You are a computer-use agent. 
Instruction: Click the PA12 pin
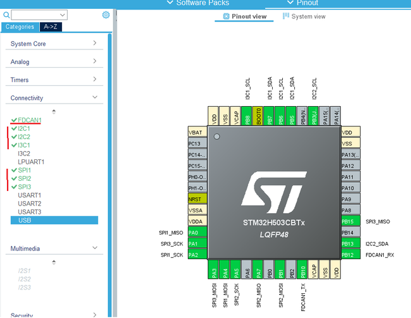pos(351,166)
